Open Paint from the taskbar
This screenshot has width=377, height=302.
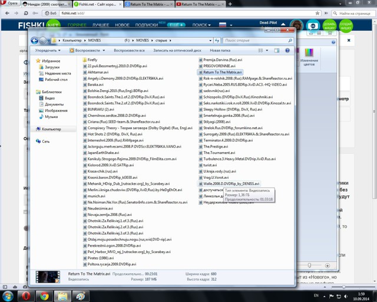[x=81, y=296]
